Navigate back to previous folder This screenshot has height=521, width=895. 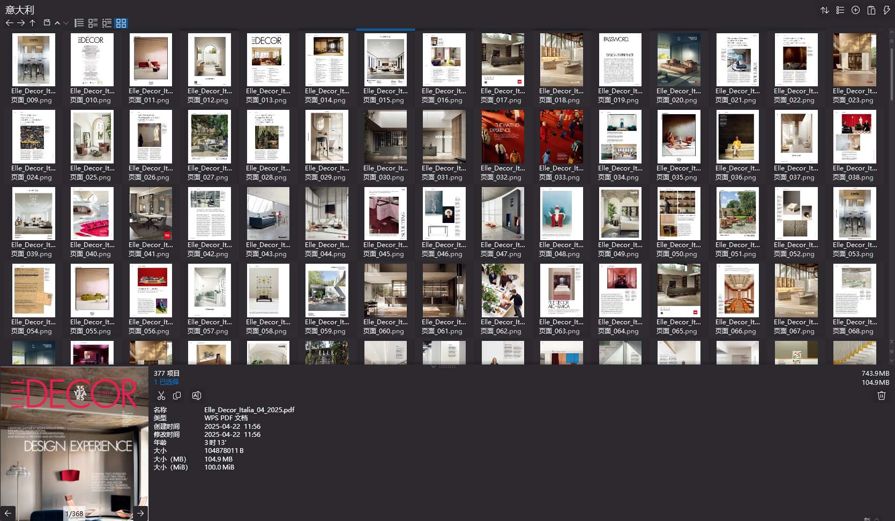click(x=9, y=23)
